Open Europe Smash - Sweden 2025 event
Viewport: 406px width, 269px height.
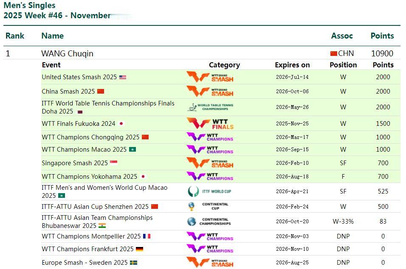(85, 263)
